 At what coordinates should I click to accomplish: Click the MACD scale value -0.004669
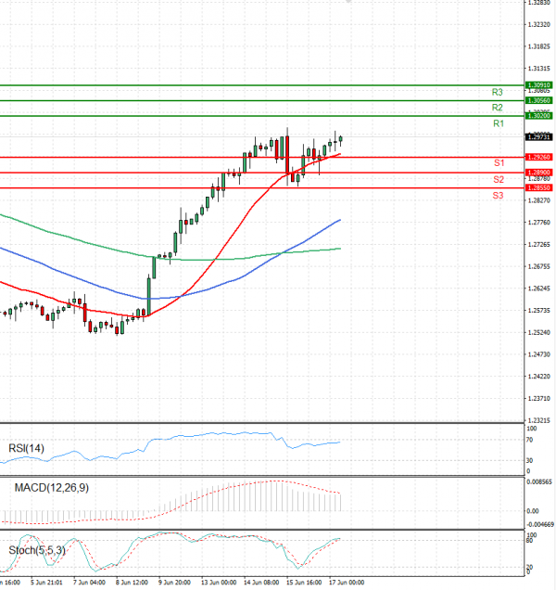tap(540, 524)
